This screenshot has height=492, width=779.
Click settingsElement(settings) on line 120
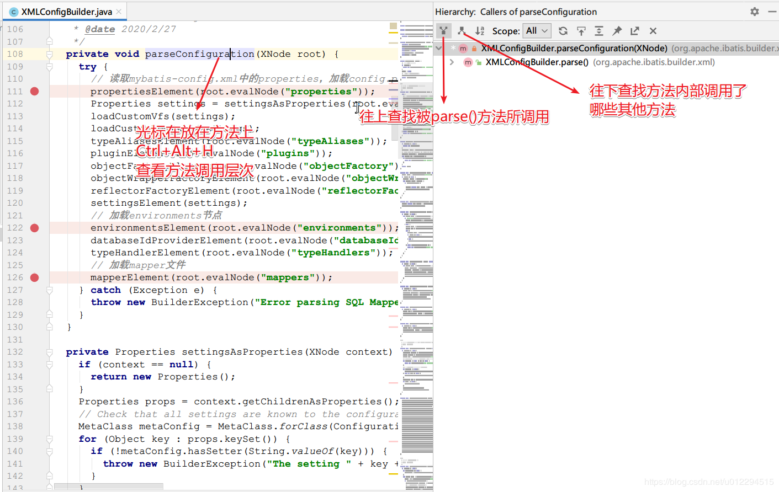[169, 203]
